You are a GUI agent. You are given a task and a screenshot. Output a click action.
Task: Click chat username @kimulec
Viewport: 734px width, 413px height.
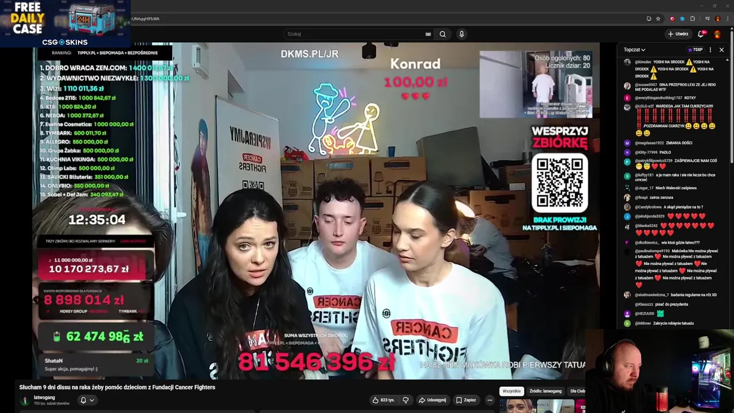(642, 62)
